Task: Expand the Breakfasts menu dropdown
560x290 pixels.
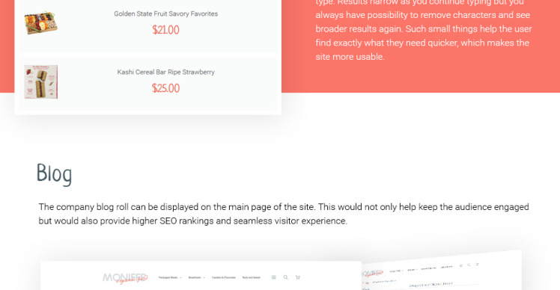Action: tap(196, 277)
